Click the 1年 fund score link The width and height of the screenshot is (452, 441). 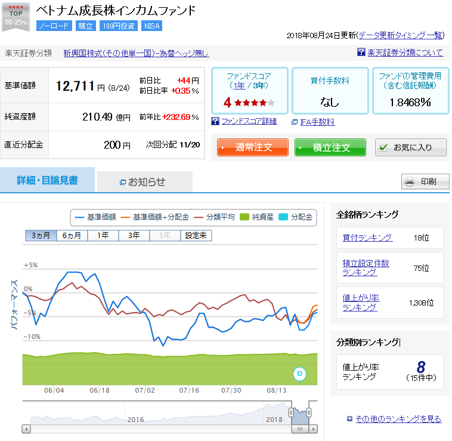pyautogui.click(x=239, y=86)
